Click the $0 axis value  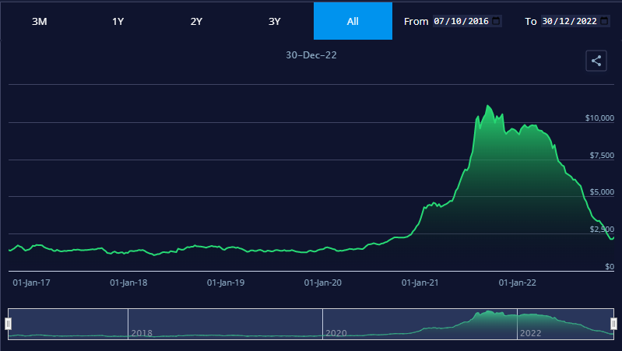(x=610, y=266)
